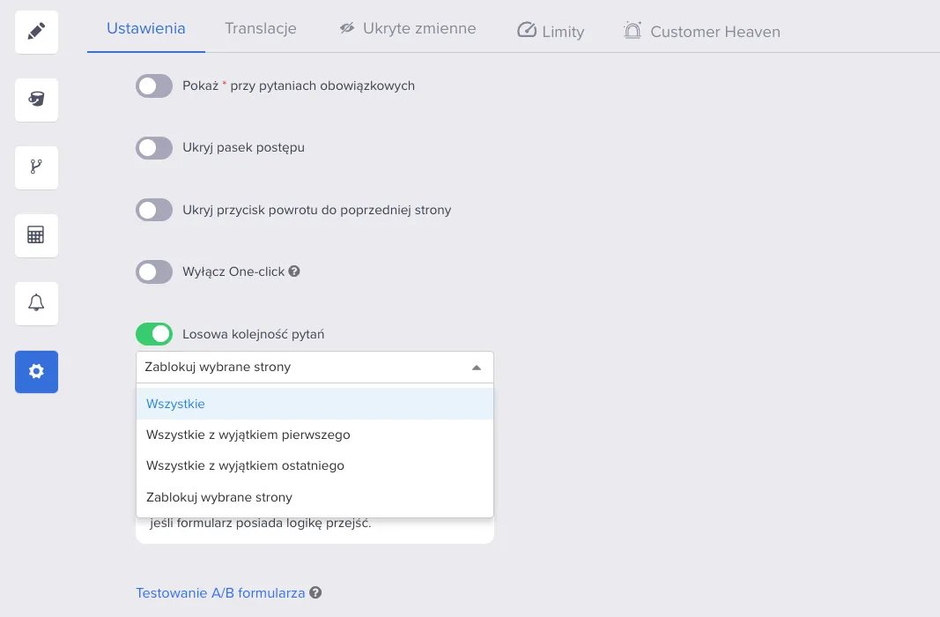Click the blue gear settings icon
Image resolution: width=940 pixels, height=617 pixels.
(x=37, y=372)
